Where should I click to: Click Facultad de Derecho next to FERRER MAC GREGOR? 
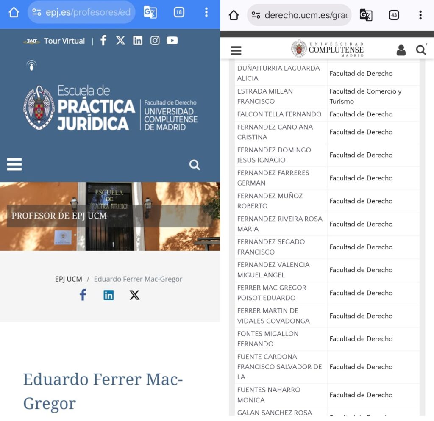[x=361, y=293]
